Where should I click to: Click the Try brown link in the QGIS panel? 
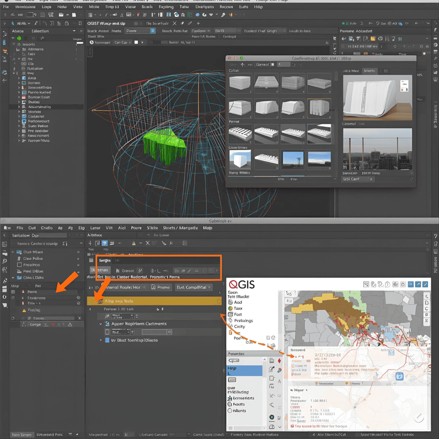click(x=319, y=426)
